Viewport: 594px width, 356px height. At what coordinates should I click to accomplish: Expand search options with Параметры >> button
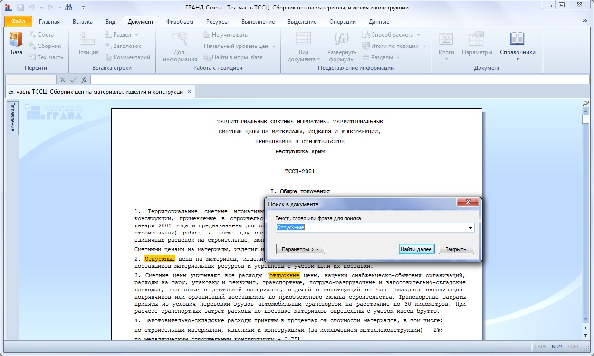click(x=300, y=249)
